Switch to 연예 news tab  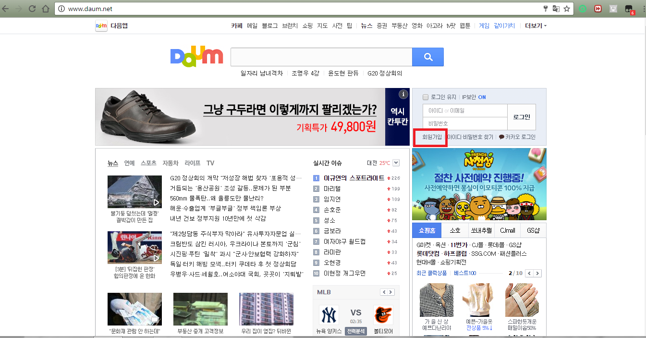point(129,163)
